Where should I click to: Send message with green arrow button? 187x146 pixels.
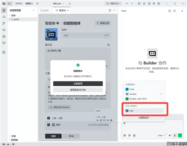coord(180,135)
